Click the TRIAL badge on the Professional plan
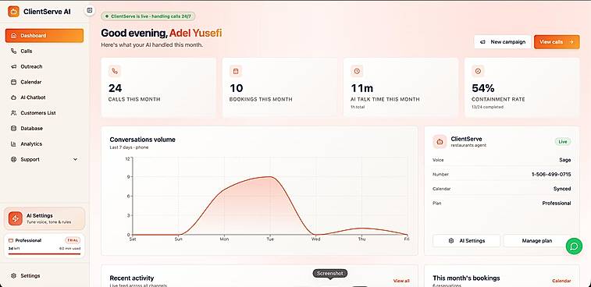591x287 pixels. point(73,240)
